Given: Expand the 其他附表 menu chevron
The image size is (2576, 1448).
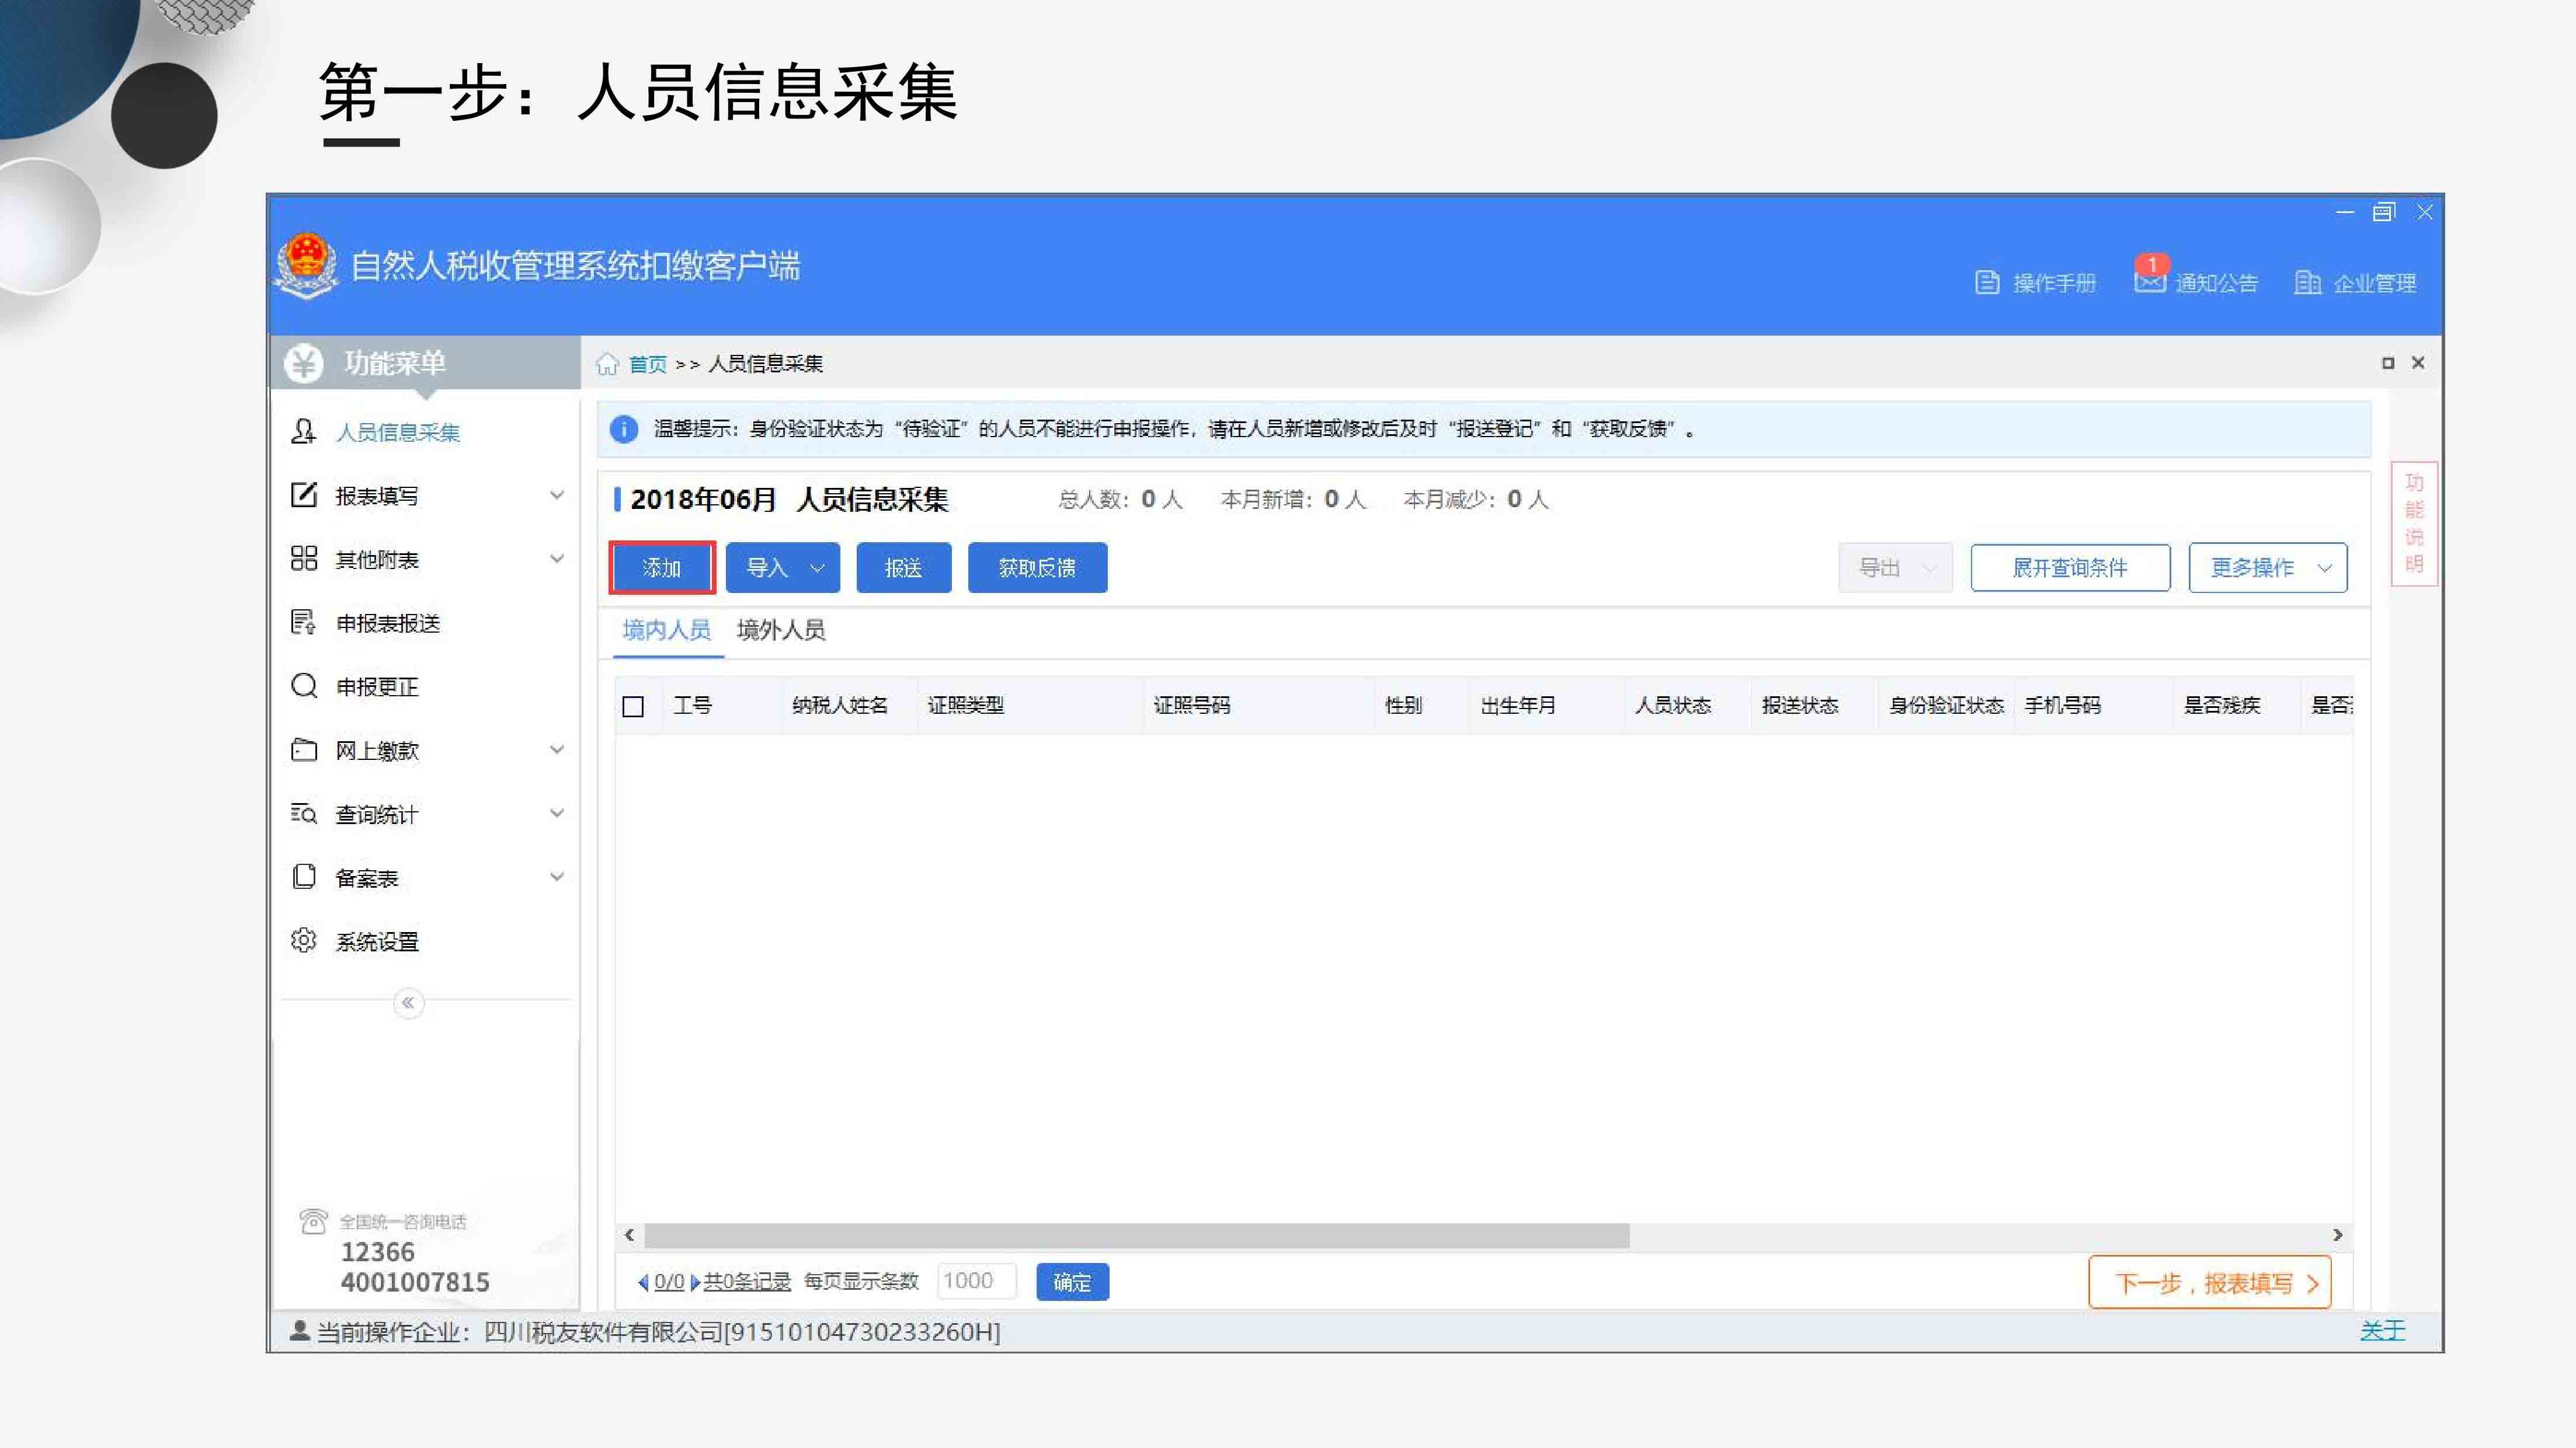Looking at the screenshot, I should (x=557, y=559).
